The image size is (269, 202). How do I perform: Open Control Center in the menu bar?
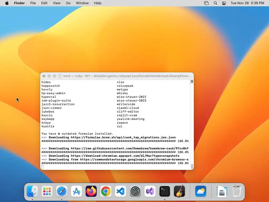[224, 3]
